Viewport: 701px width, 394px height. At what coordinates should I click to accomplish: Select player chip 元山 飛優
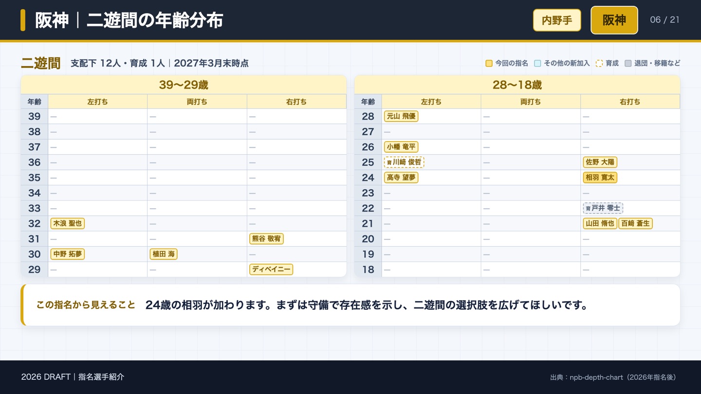coord(401,116)
